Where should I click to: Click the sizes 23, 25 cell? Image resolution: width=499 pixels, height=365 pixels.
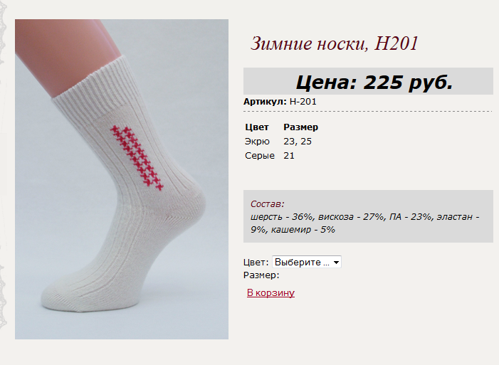pos(298,142)
